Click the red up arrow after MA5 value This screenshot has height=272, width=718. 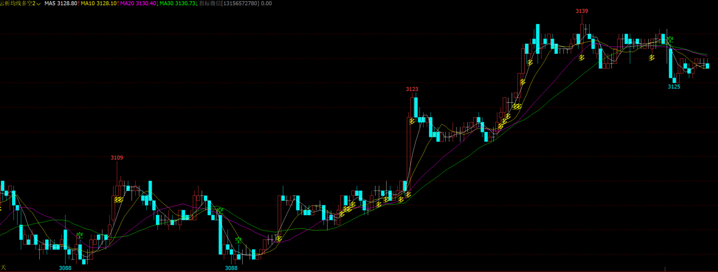[79, 3]
